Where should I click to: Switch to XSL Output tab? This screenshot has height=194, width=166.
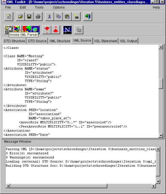click(128, 41)
